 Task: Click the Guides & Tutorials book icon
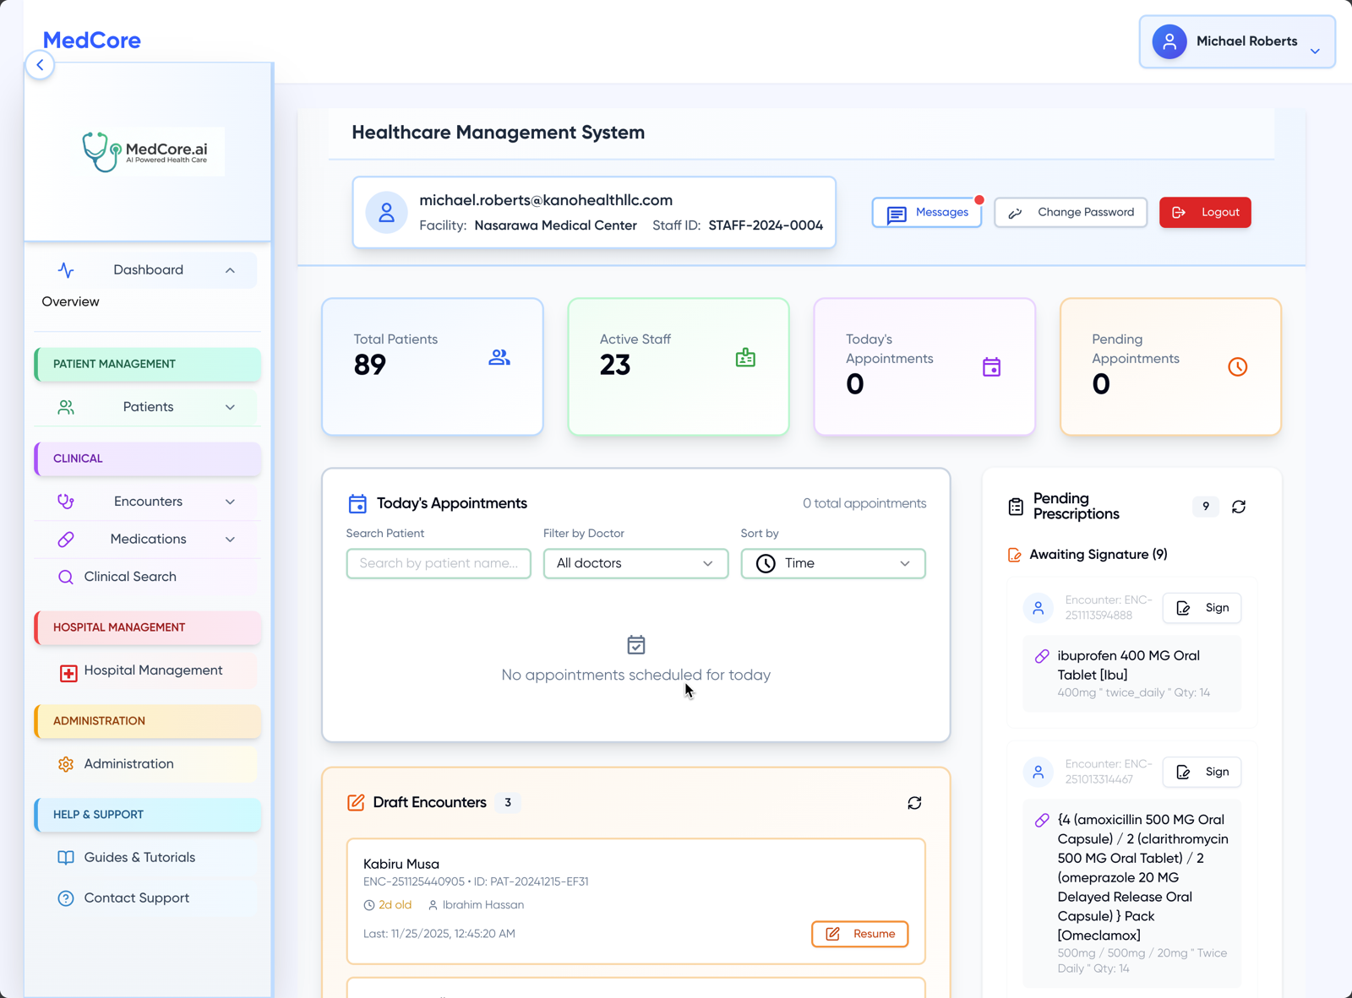[66, 857]
